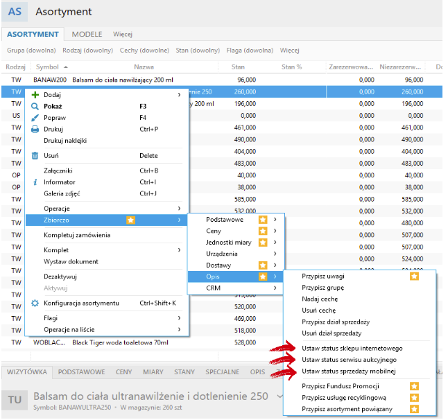Open the Urządzenia submenu

point(236,254)
